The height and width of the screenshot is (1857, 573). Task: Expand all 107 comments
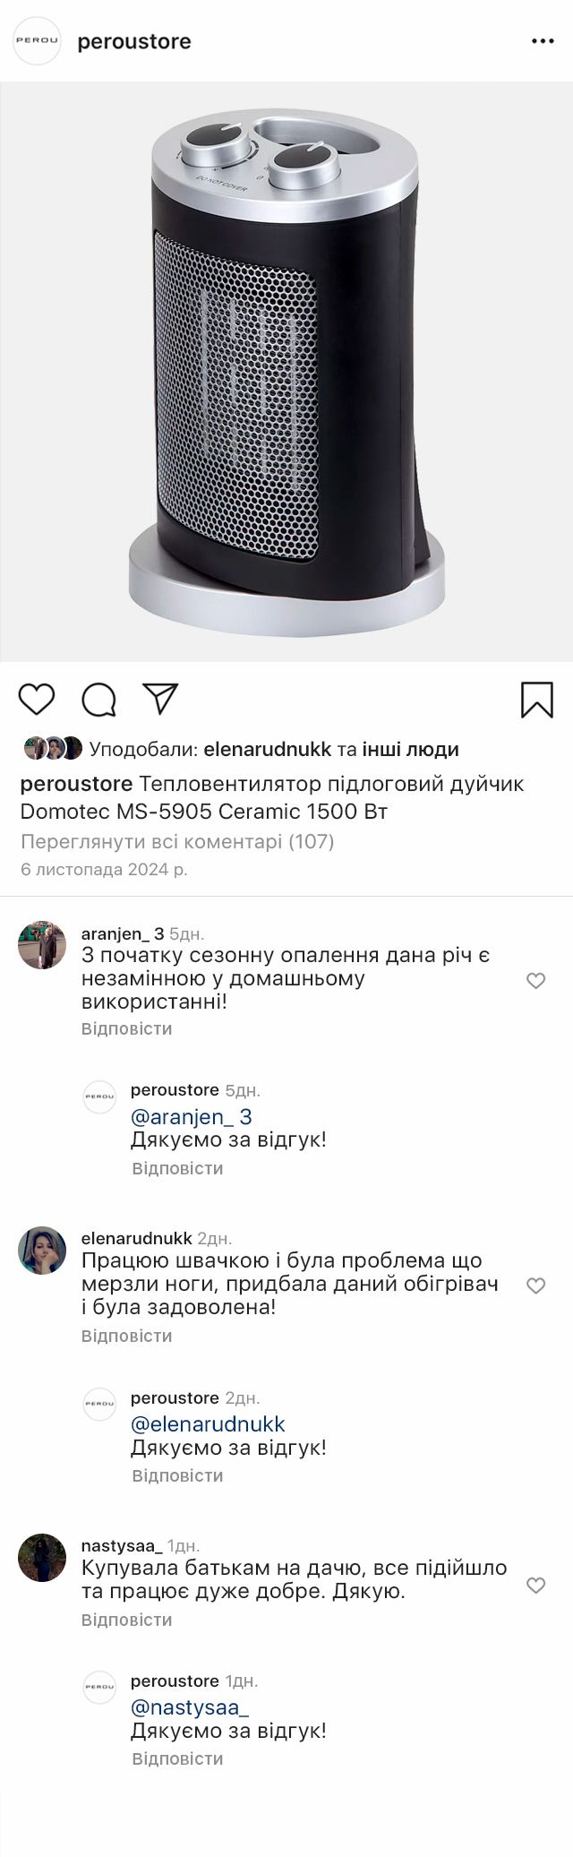point(177,841)
